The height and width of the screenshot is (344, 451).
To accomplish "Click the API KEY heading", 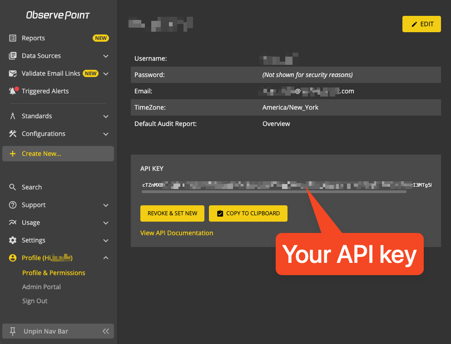I will pos(152,169).
